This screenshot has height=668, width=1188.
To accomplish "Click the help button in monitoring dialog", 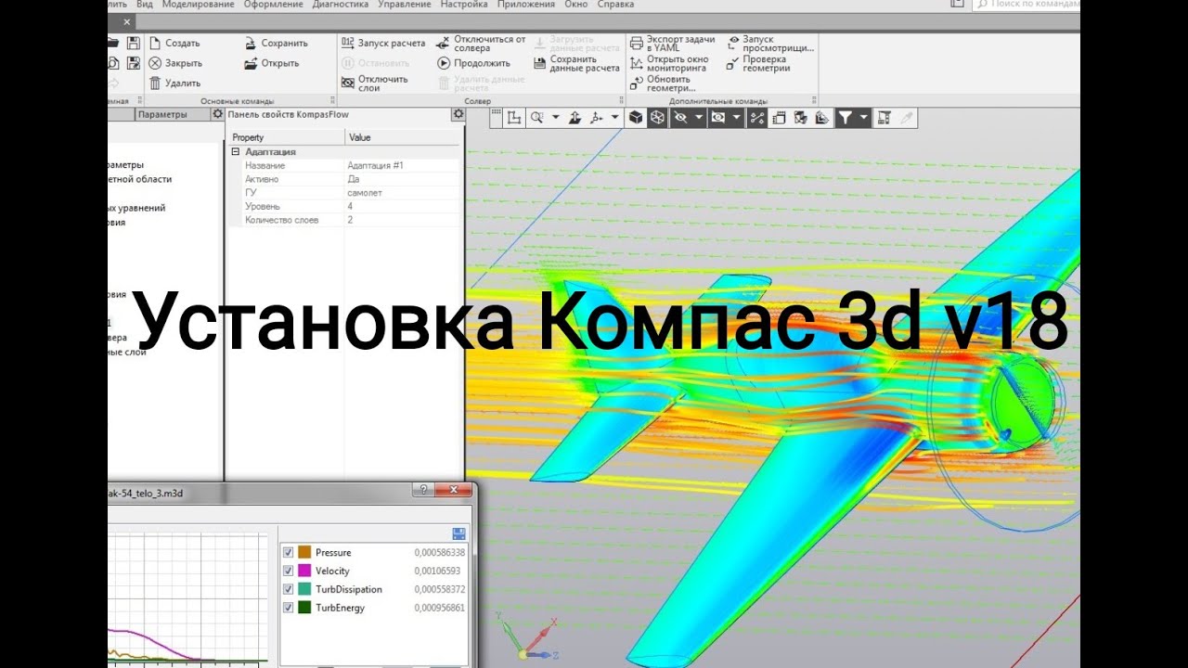I will (x=423, y=490).
